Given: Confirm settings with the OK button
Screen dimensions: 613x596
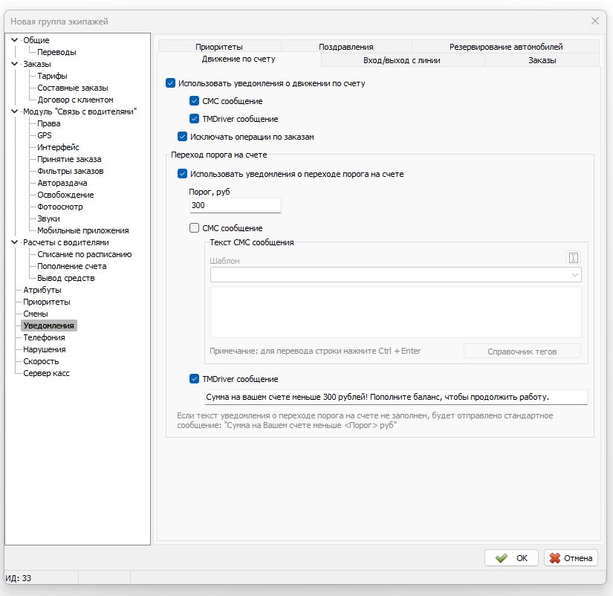Looking at the screenshot, I should (511, 558).
